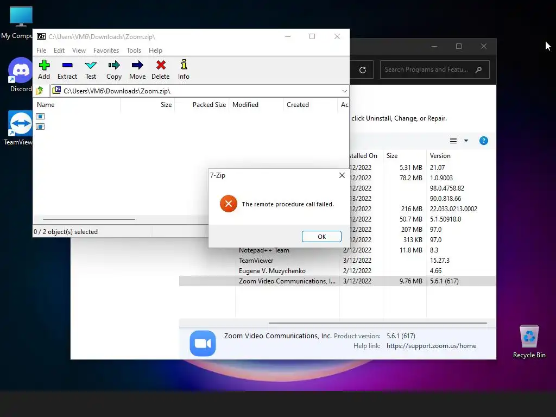Open the help question mark icon
556x417 pixels.
[x=483, y=141]
